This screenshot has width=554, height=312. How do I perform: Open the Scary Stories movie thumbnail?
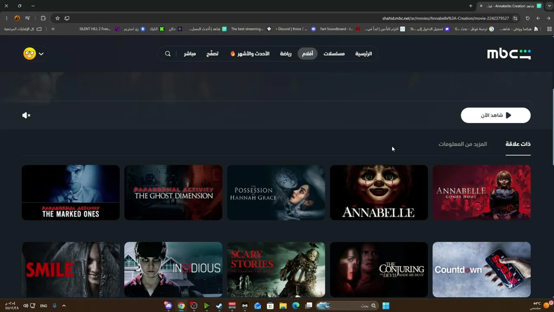[276, 270]
